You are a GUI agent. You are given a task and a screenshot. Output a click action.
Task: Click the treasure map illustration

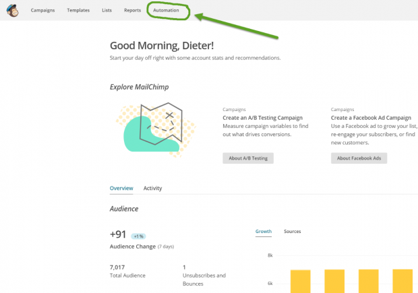pos(153,127)
